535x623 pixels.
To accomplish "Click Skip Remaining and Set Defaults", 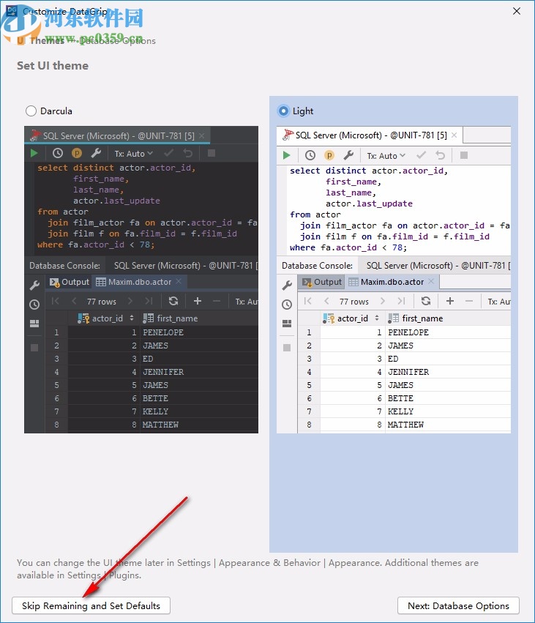I will click(91, 605).
